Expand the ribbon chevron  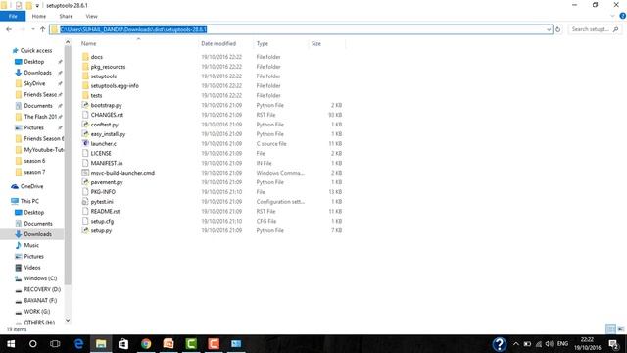click(x=612, y=16)
